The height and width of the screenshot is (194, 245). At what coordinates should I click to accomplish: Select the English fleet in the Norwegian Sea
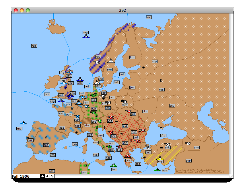click(x=86, y=36)
